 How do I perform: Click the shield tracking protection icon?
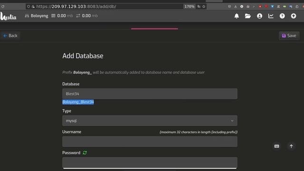point(28,6)
